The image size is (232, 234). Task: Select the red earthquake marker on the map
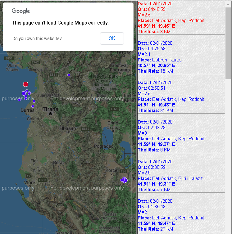tap(25, 84)
